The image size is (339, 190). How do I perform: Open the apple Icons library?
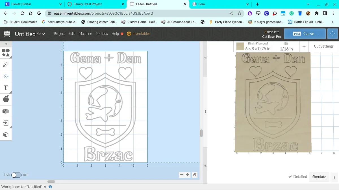6,99
